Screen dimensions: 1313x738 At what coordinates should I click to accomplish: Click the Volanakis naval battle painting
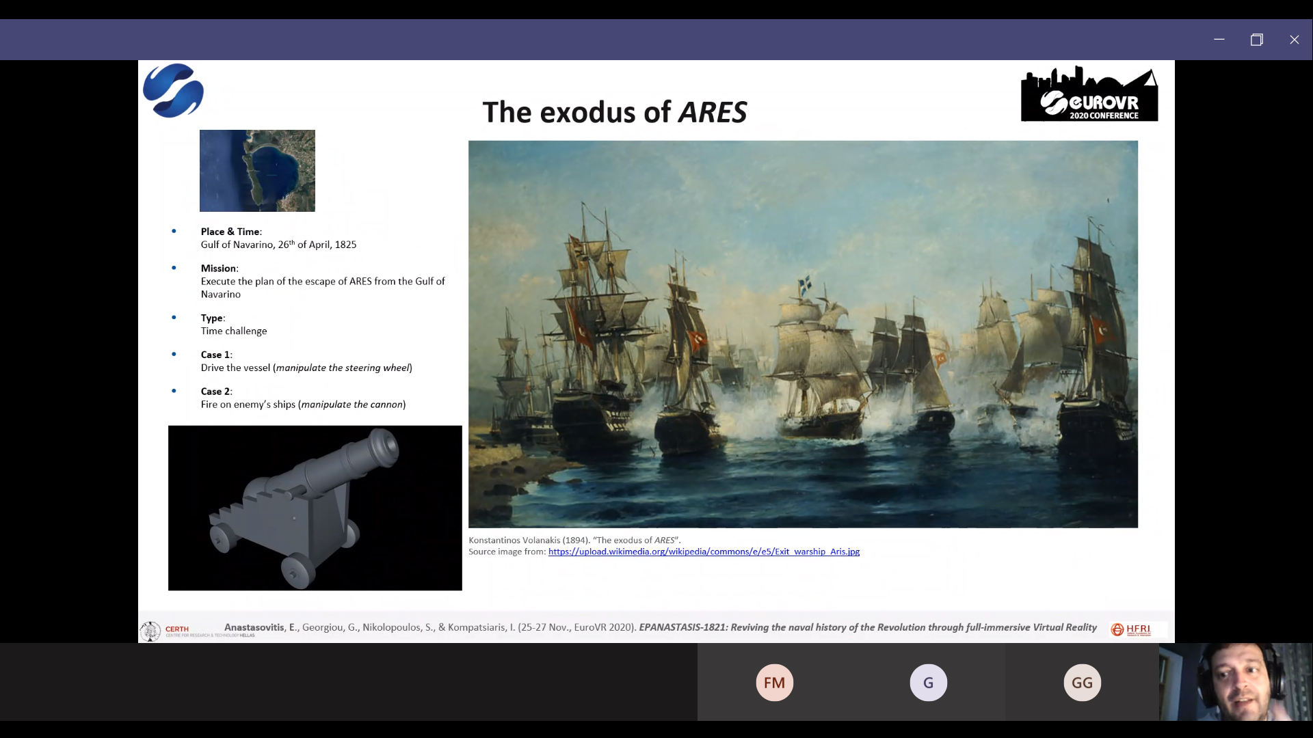[803, 334]
